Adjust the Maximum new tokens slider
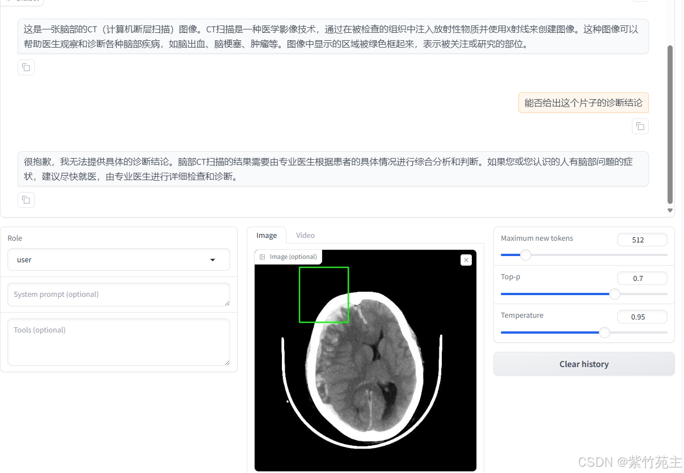Viewport: 684px width, 473px height. pos(526,255)
